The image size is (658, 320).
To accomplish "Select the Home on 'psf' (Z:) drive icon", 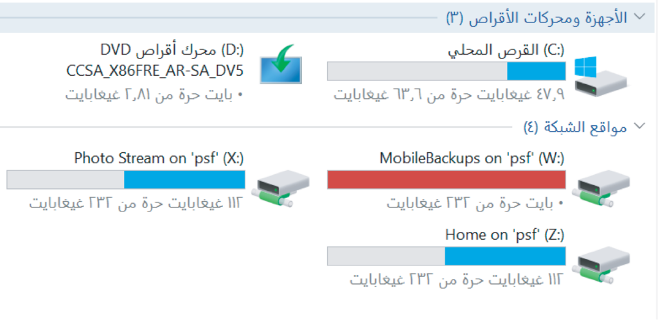I will 603,265.
